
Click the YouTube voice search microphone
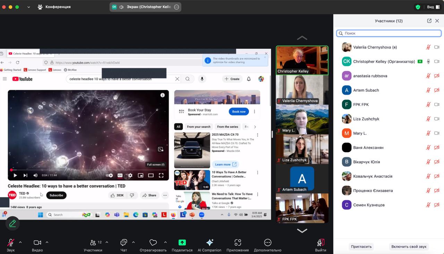point(202,79)
